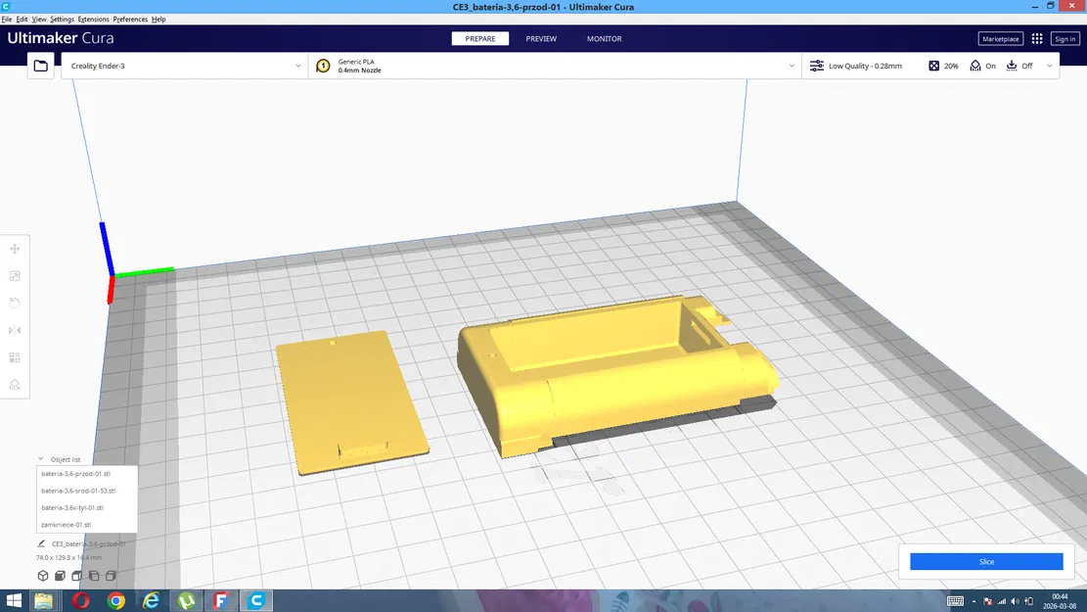
Task: Click the Windows Start button
Action: coord(14,600)
